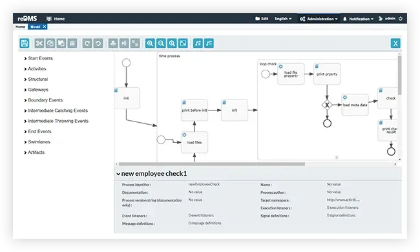Viewport: 420px width, 252px height.
Task: Click the admin user icon
Action: tap(381, 19)
